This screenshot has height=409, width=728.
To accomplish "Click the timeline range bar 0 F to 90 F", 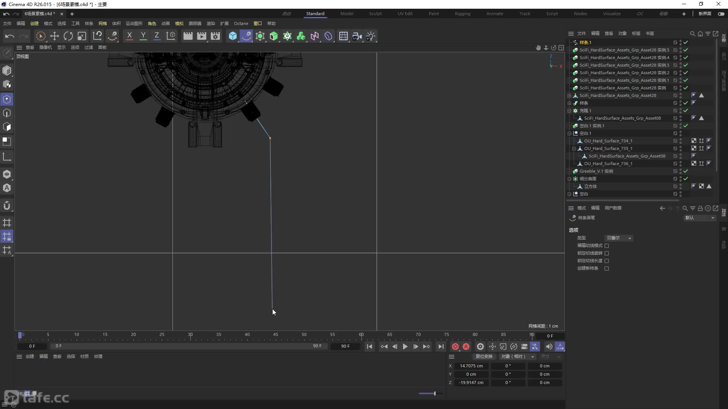I will click(x=188, y=346).
